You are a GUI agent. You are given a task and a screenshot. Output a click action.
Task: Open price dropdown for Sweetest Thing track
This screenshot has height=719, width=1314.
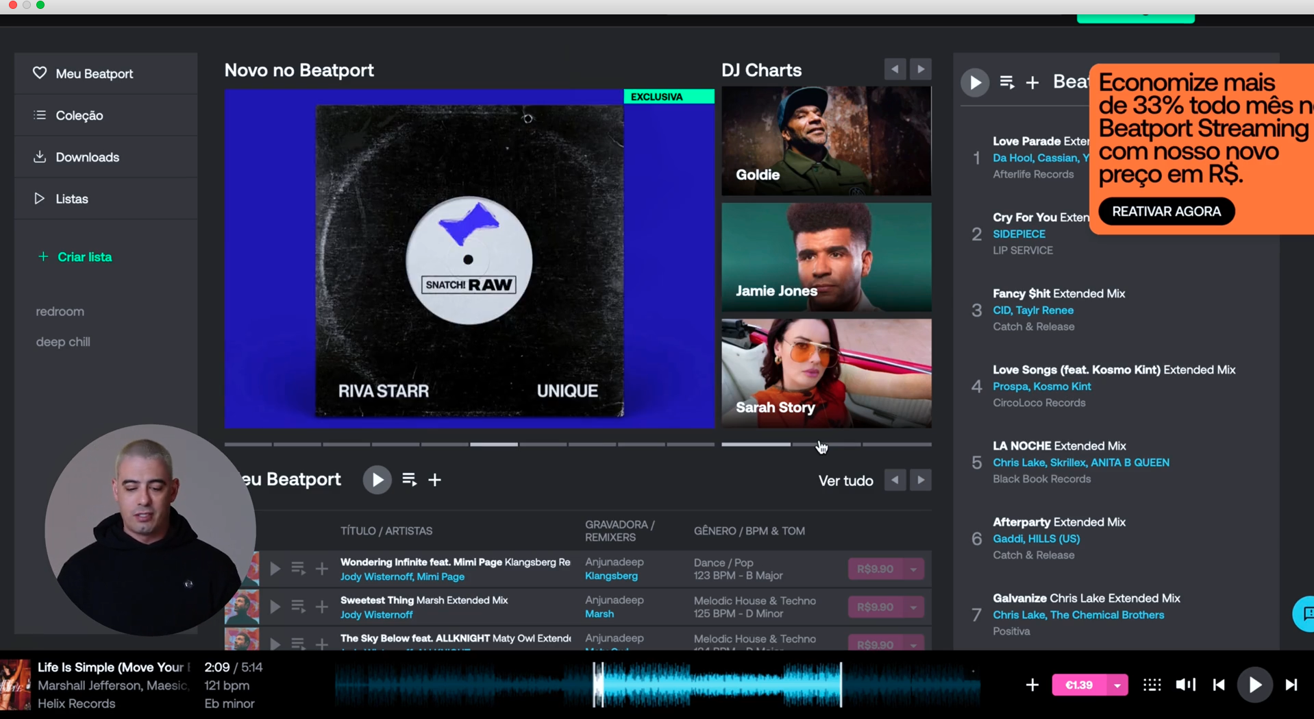(913, 607)
